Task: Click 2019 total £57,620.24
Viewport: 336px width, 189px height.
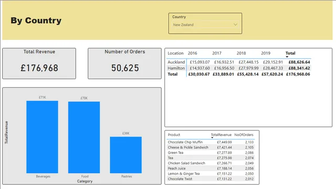Action: tap(272, 74)
